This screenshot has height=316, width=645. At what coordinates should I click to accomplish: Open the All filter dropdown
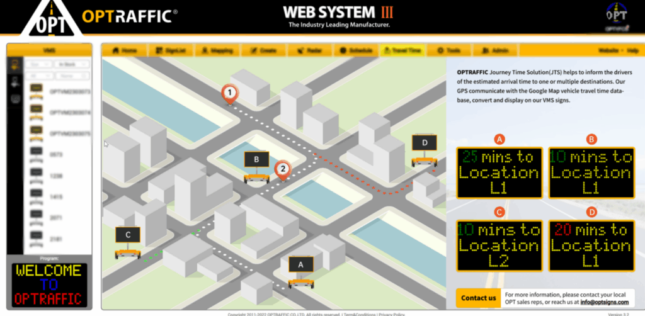(x=39, y=76)
